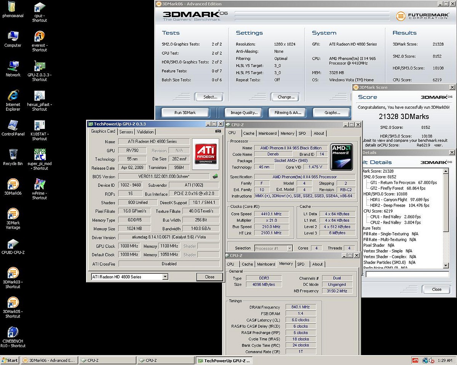Viewport: 457px width, 365px height.
Task: Open the CINEBENCH R10 shortcut
Action: 13,333
